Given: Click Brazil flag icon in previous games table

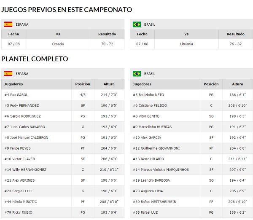Looking at the screenshot, I should click(x=137, y=24).
